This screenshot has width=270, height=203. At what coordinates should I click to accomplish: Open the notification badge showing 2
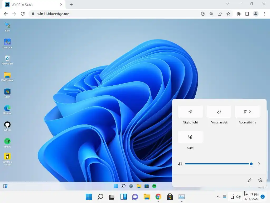tap(263, 197)
